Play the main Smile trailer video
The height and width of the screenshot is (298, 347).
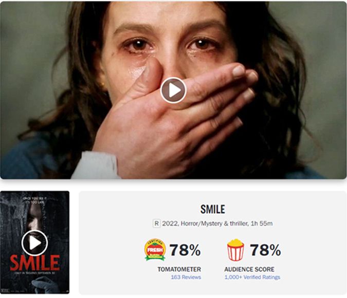tap(173, 90)
